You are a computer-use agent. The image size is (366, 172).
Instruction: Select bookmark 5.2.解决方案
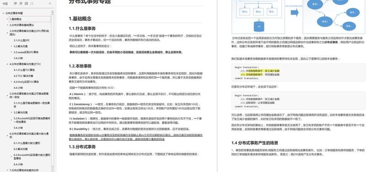pyautogui.click(x=21, y=112)
